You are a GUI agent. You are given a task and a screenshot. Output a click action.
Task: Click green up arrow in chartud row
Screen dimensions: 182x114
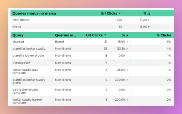click(x=127, y=42)
